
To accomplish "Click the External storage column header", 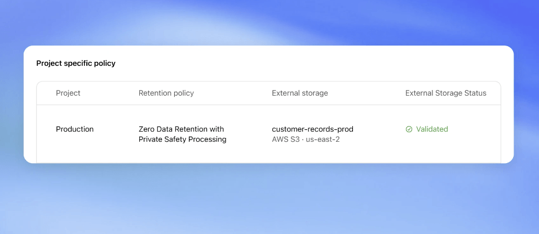I will pyautogui.click(x=300, y=93).
